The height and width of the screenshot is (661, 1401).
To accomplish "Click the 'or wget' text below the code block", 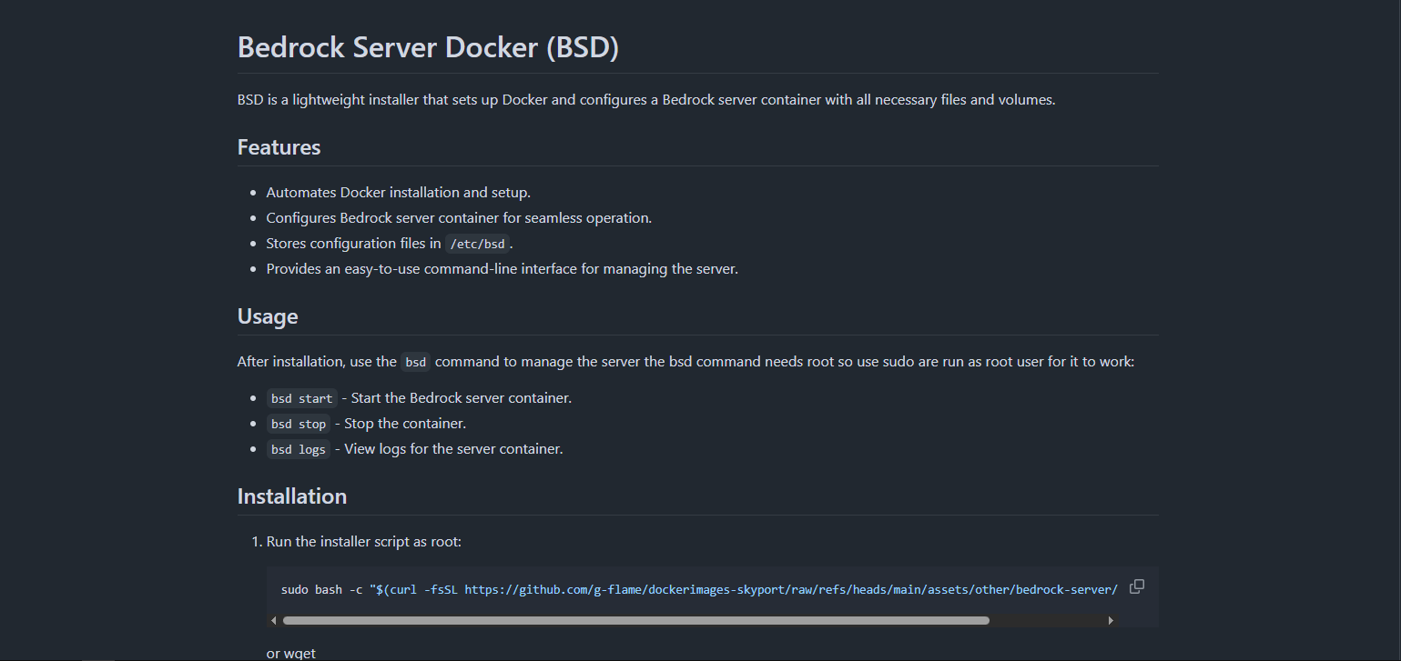I will (289, 652).
